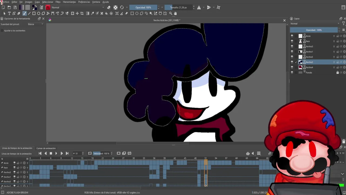Image resolution: width=346 pixels, height=195 pixels.
Task: Select the pan hand tool
Action: coord(175,13)
